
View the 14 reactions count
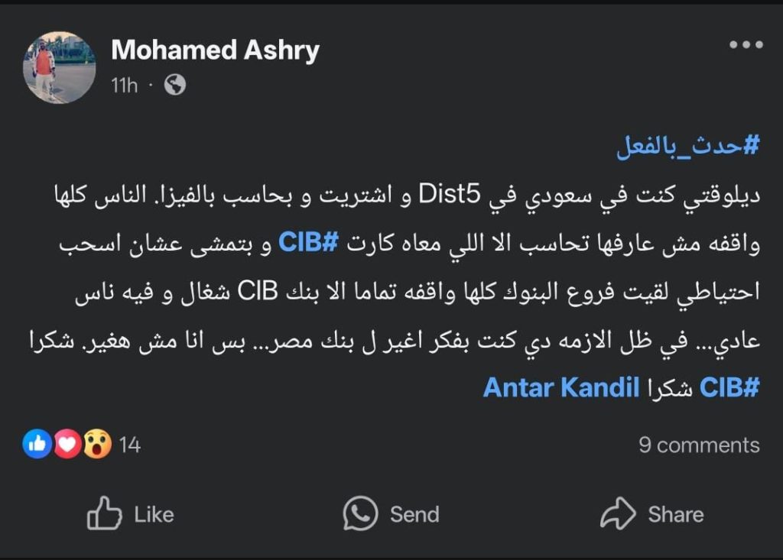[x=131, y=445]
